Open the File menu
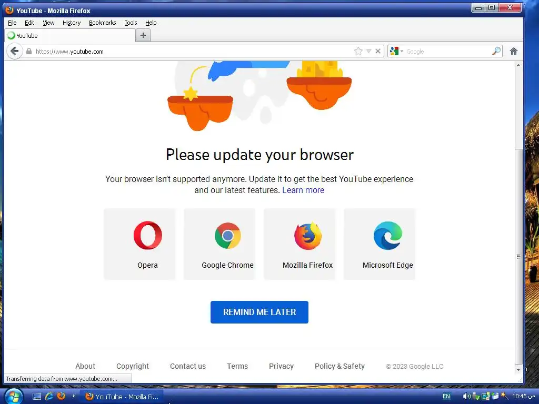 tap(12, 23)
